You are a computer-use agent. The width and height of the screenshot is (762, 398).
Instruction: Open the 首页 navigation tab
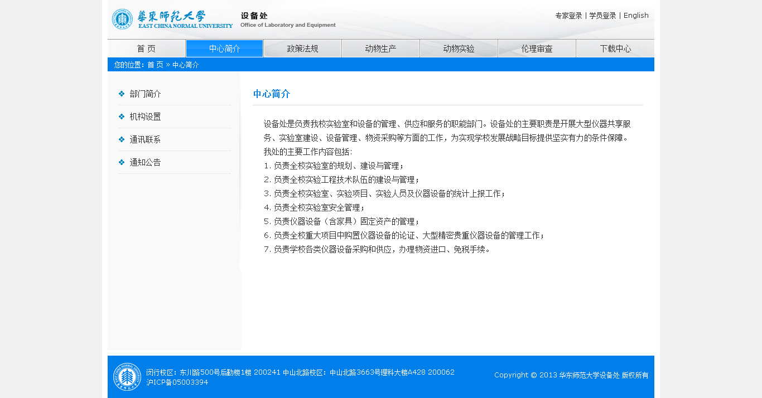[x=146, y=48]
